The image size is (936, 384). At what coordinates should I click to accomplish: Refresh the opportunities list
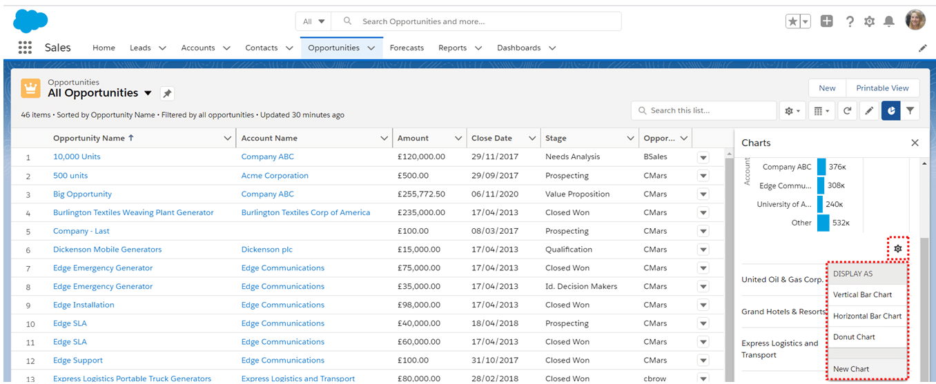click(848, 110)
